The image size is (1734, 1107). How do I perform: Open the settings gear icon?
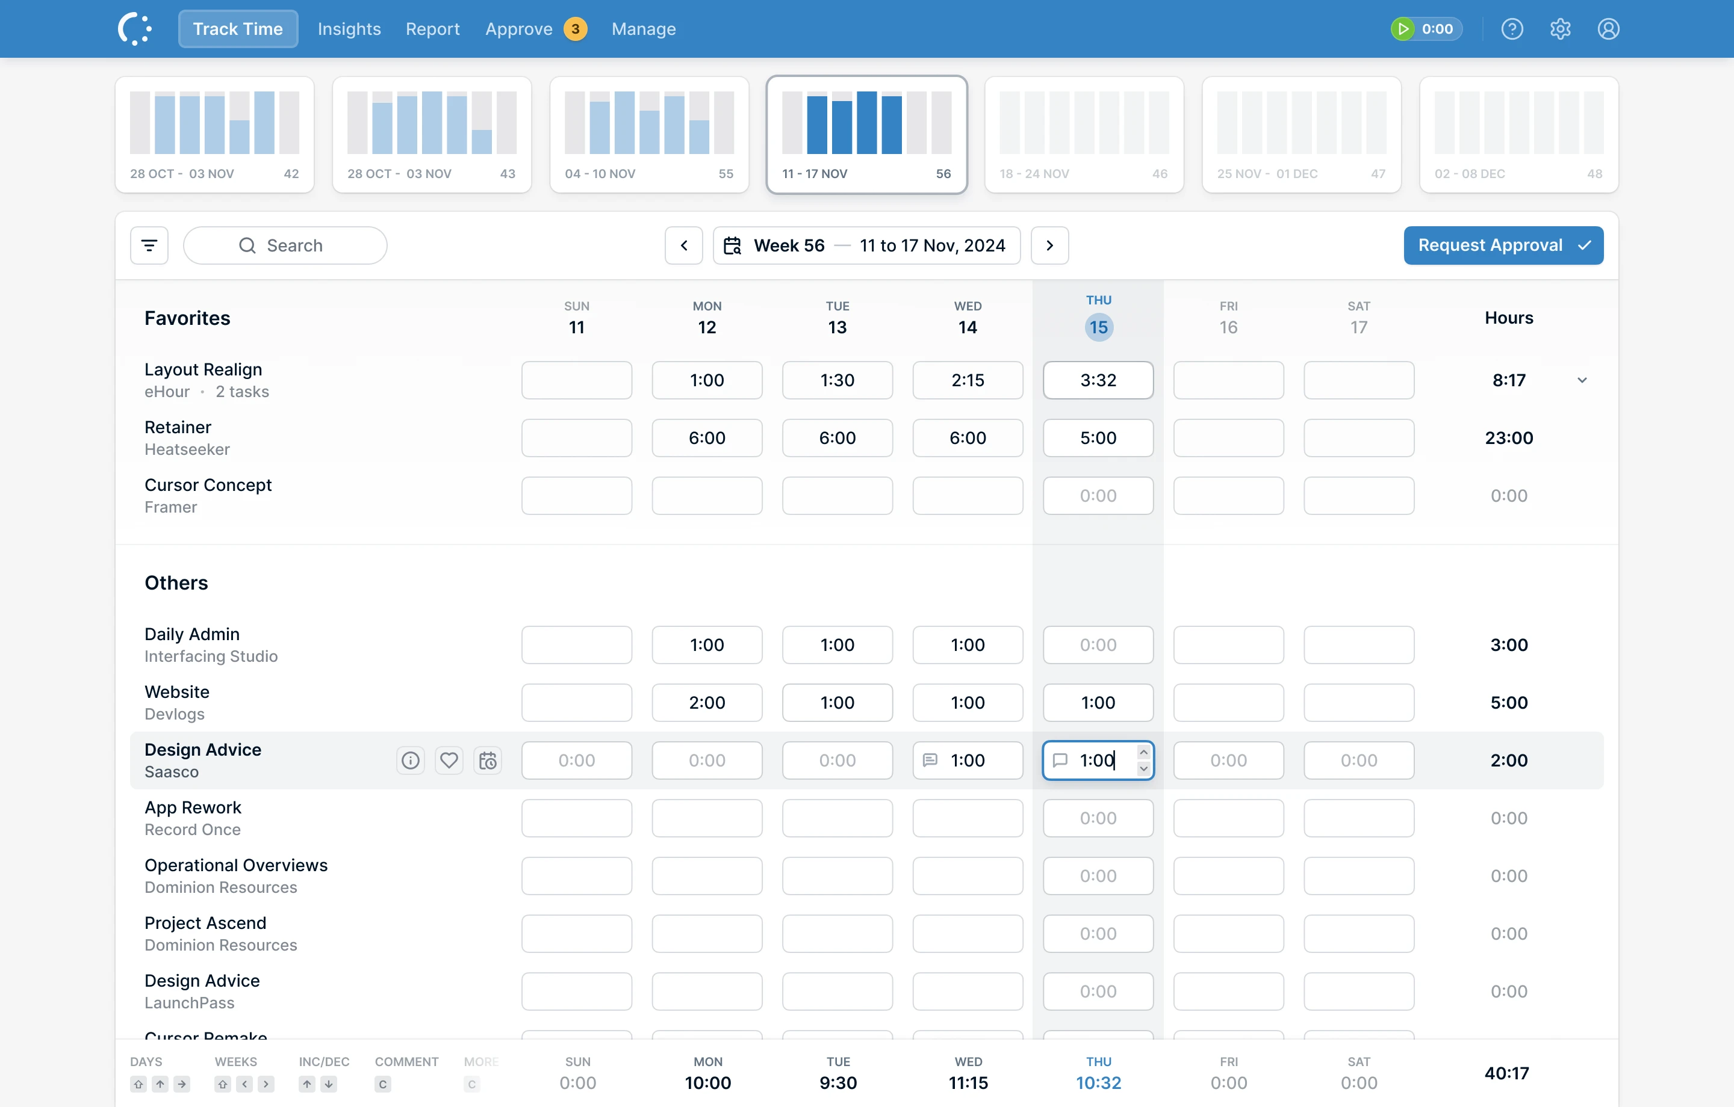click(1560, 29)
